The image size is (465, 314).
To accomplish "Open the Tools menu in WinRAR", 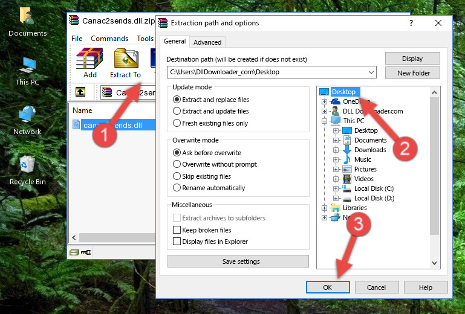I will [x=145, y=39].
